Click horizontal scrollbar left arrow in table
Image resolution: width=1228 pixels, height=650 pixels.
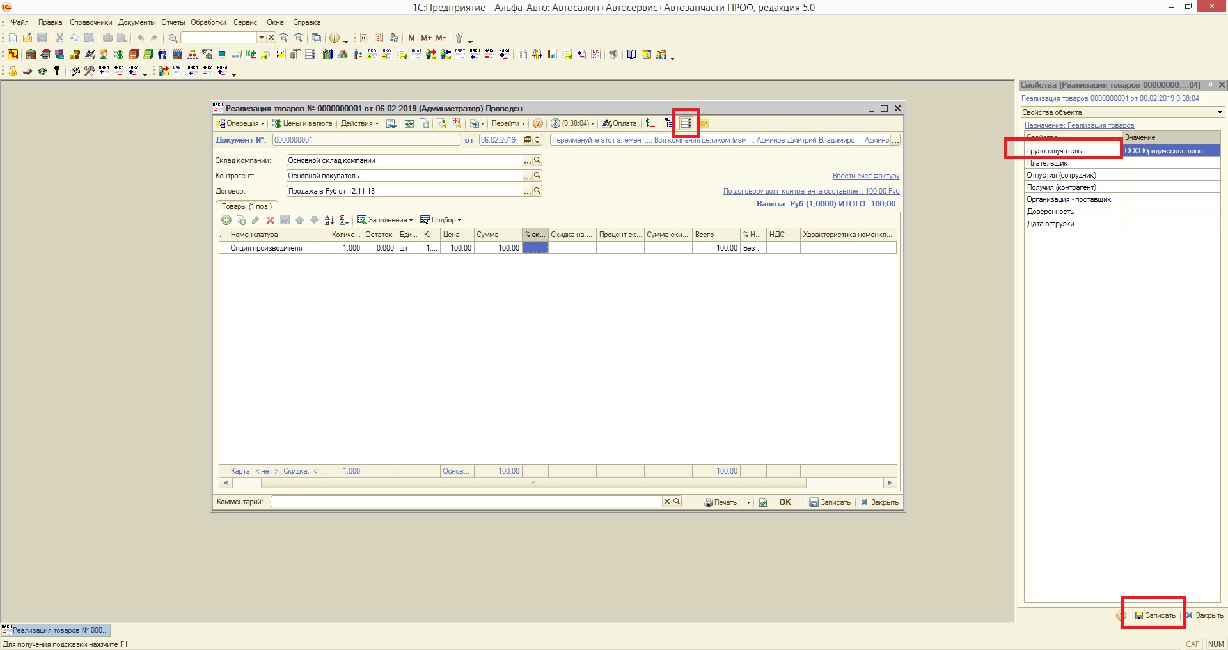[x=224, y=483]
